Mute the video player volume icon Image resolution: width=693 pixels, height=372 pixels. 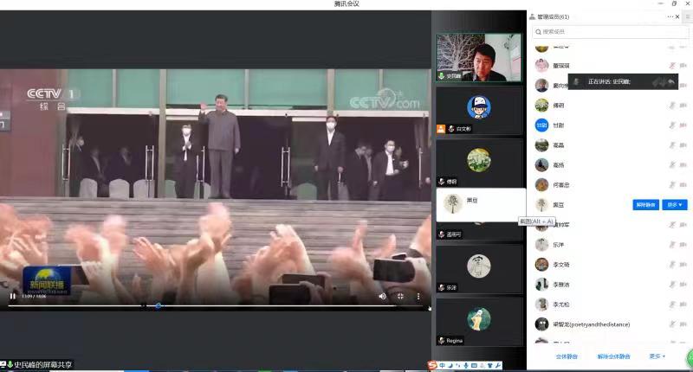(x=382, y=296)
